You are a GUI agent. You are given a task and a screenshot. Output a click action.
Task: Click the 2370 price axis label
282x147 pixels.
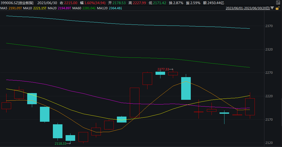(x=269, y=26)
